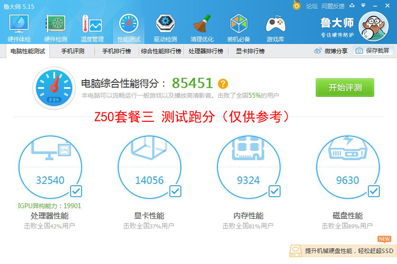Screen dimensions: 397x264
Task: Click IGPU异构能力：19901 text
Action: (49, 206)
